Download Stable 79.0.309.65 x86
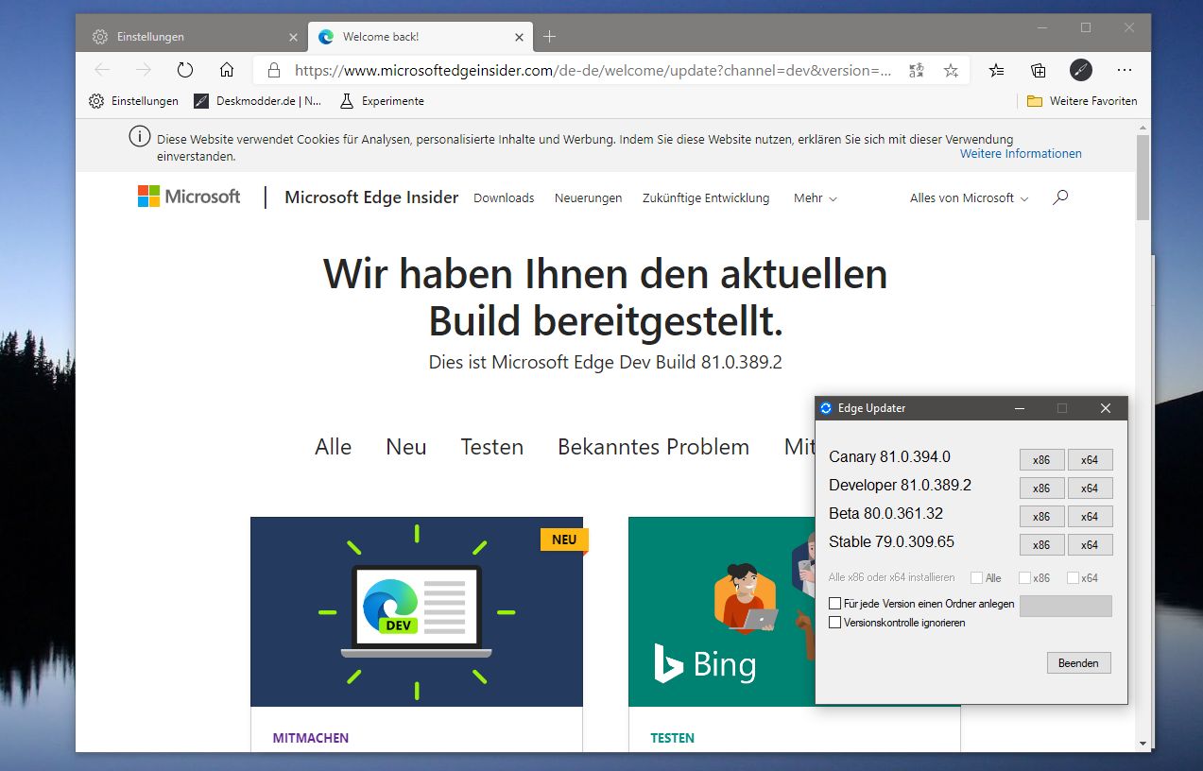1203x771 pixels. point(1041,544)
